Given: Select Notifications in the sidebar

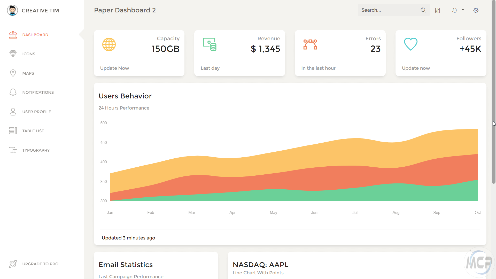Looking at the screenshot, I should (x=38, y=92).
